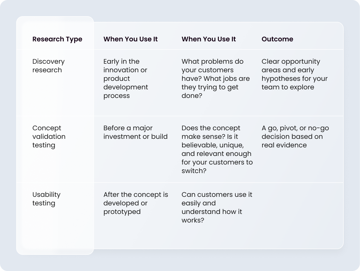
Task: Click the 'Does the concept make sense?' question
Action: click(x=211, y=128)
